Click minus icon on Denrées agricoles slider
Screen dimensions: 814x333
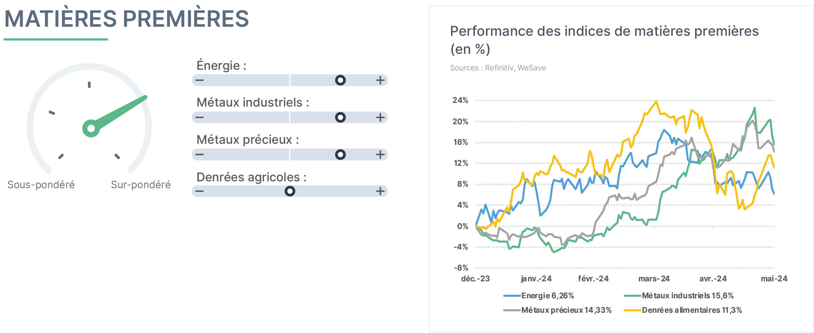pos(200,191)
